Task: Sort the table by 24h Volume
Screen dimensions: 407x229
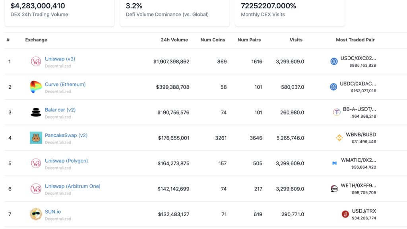Action: (174, 40)
